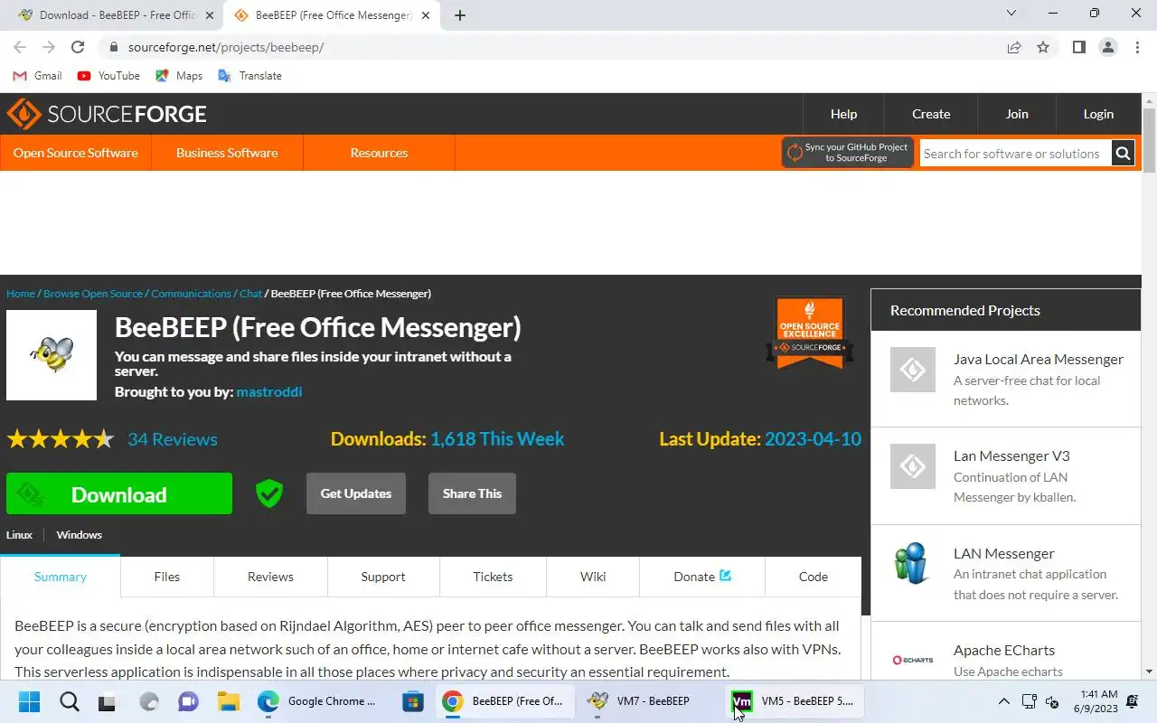The height and width of the screenshot is (723, 1157).
Task: Open Windows taskbar search
Action: (69, 701)
